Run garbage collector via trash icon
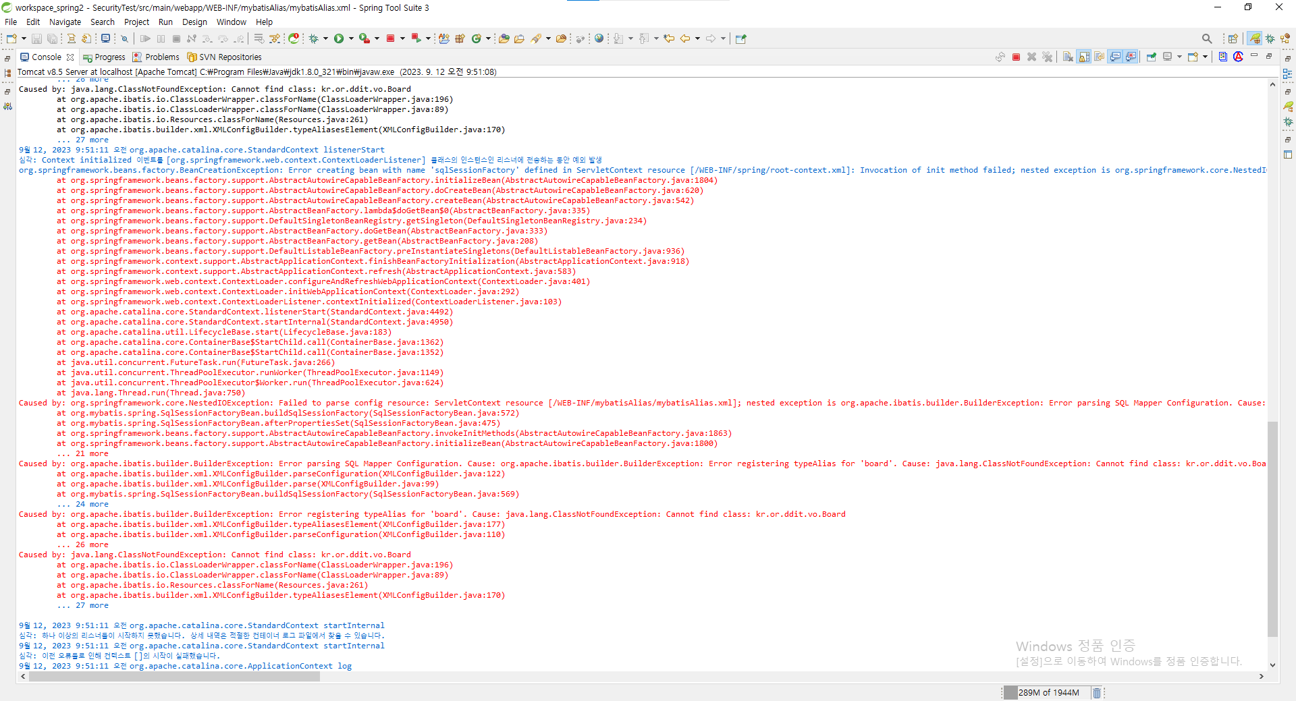The width and height of the screenshot is (1296, 701). tap(1097, 693)
